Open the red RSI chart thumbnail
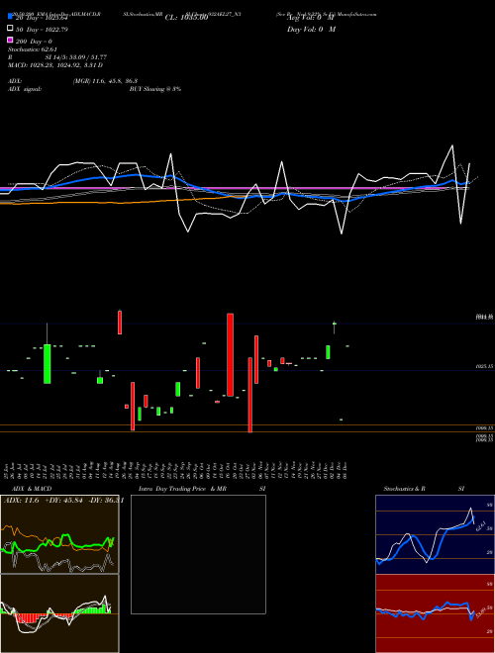 click(x=435, y=613)
